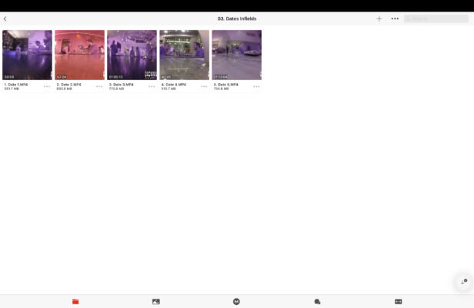Open the rightmost bottom bar tab icon

(398, 301)
